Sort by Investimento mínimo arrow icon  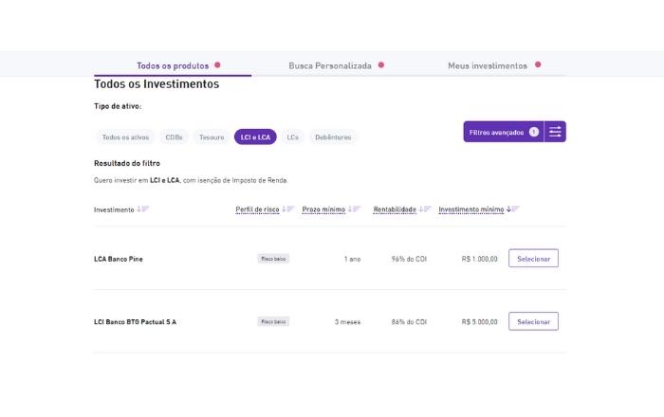513,208
